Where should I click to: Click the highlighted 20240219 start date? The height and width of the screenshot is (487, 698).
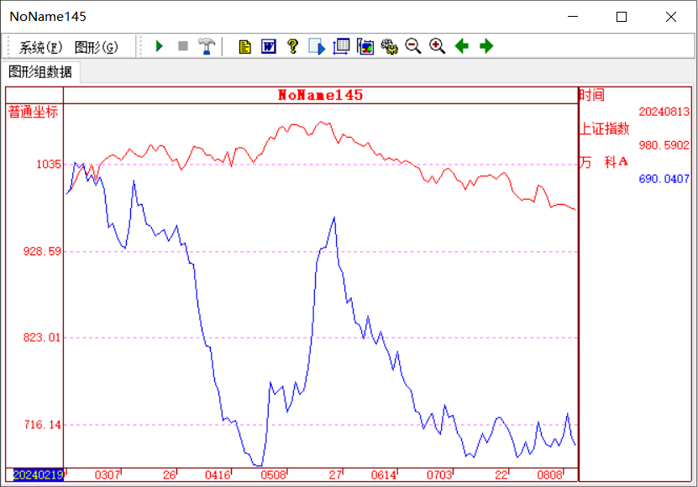click(38, 475)
